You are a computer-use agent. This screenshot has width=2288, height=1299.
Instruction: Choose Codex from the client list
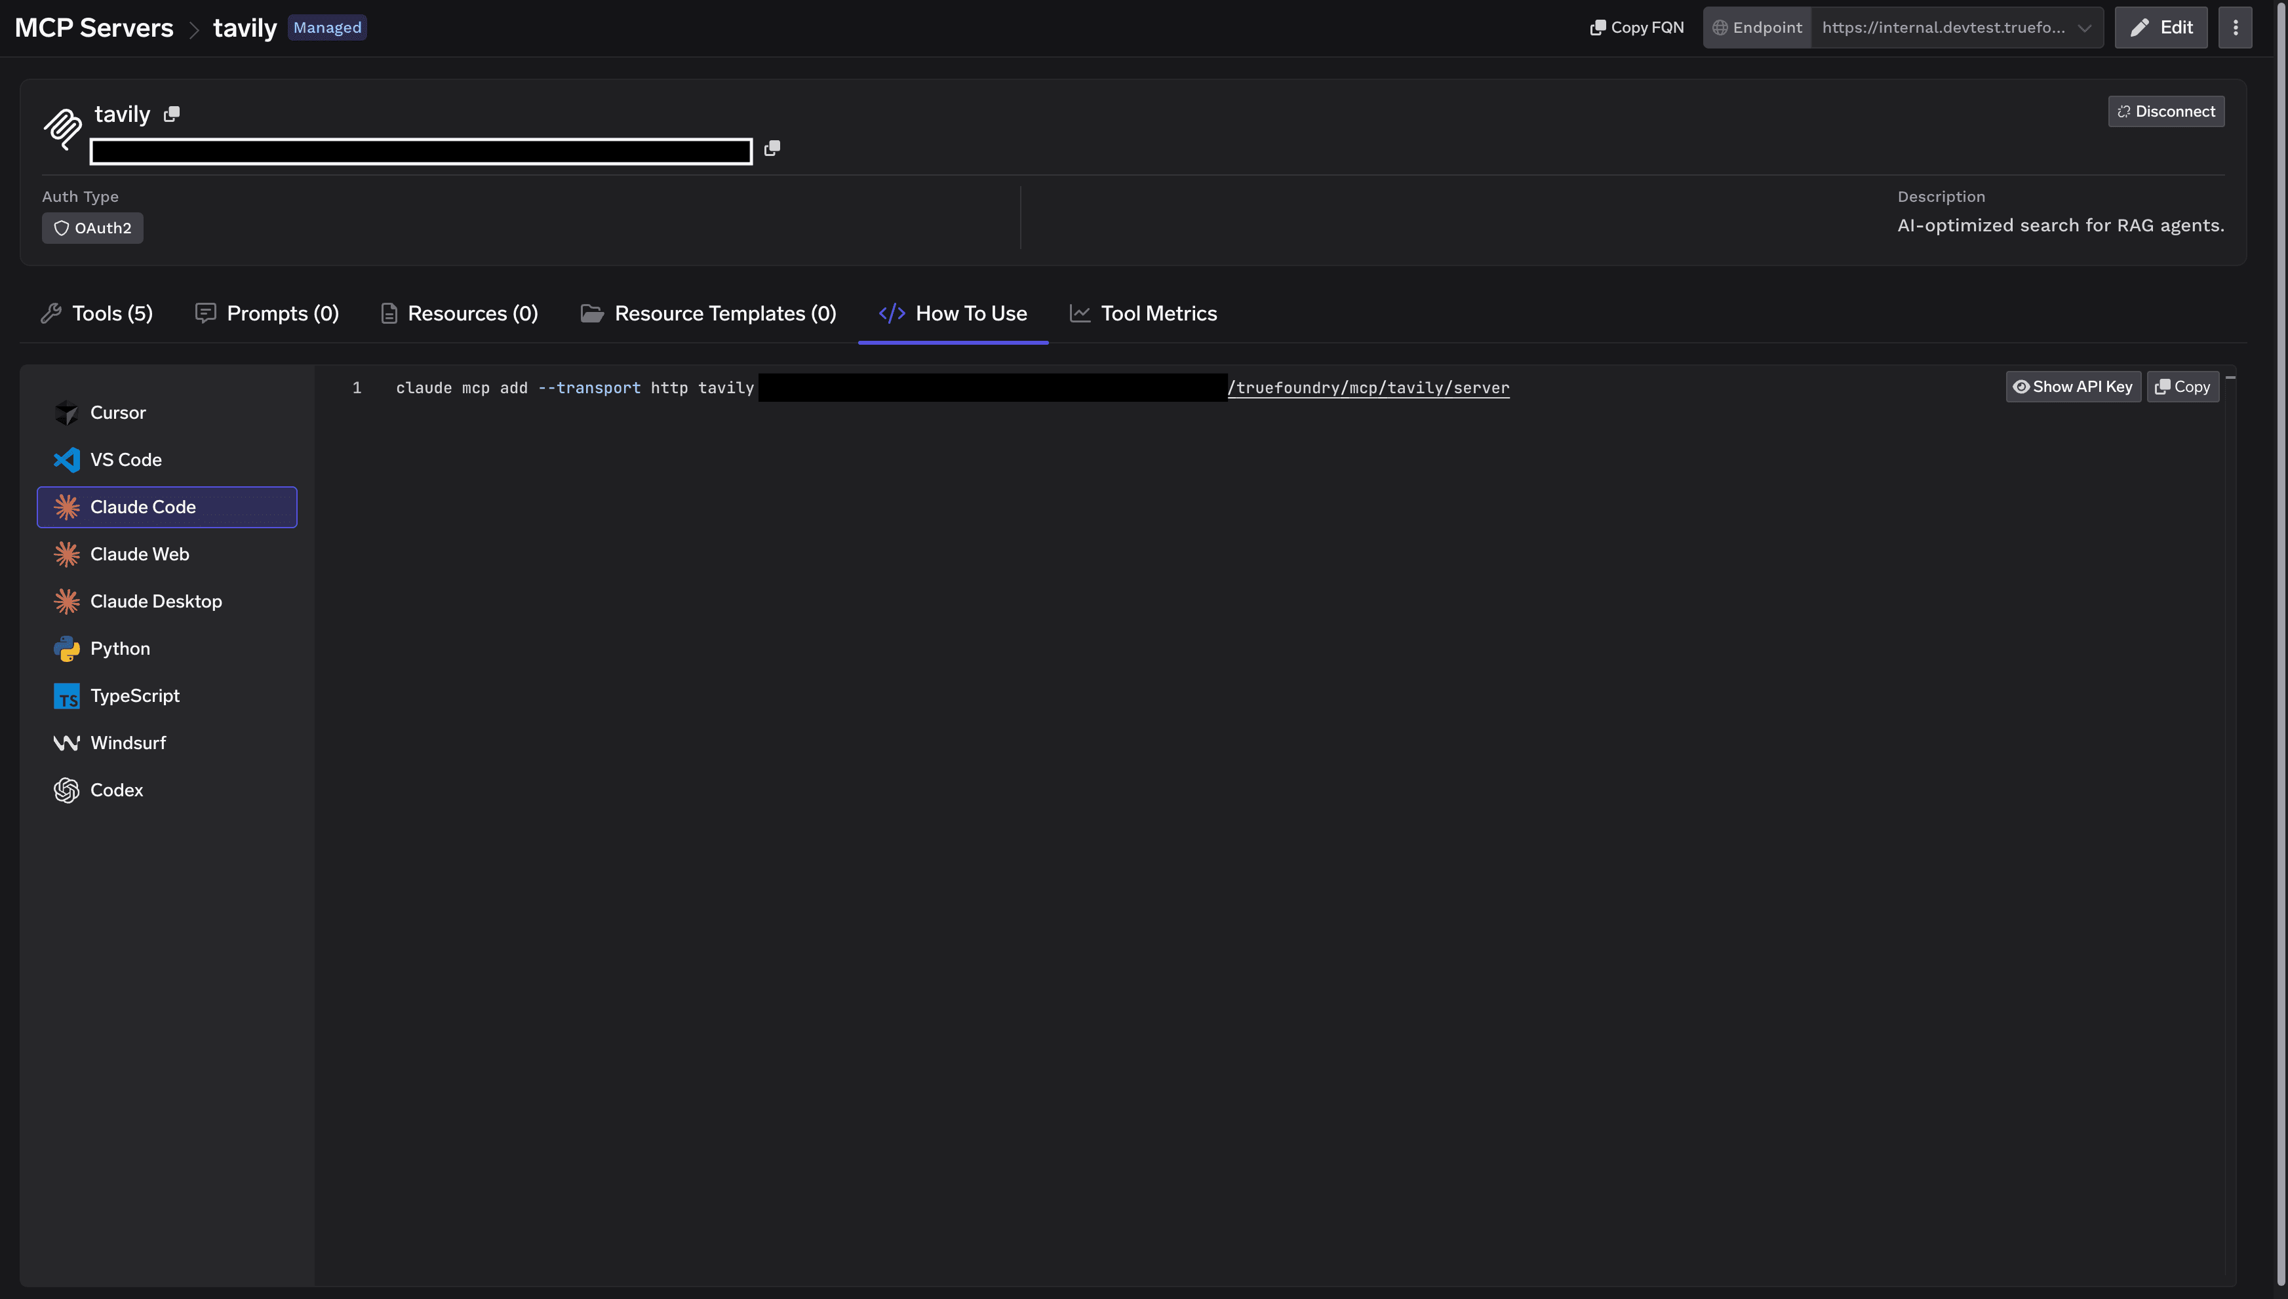pyautogui.click(x=167, y=790)
